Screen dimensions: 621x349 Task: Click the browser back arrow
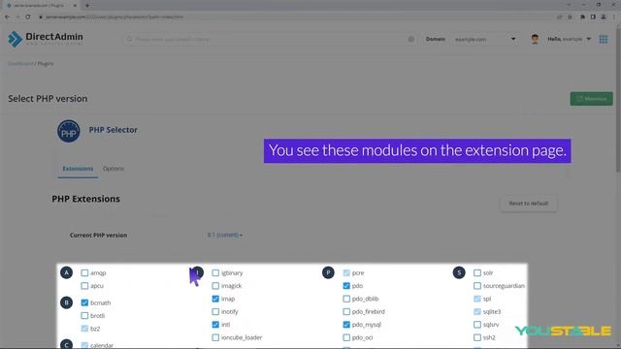tap(7, 17)
